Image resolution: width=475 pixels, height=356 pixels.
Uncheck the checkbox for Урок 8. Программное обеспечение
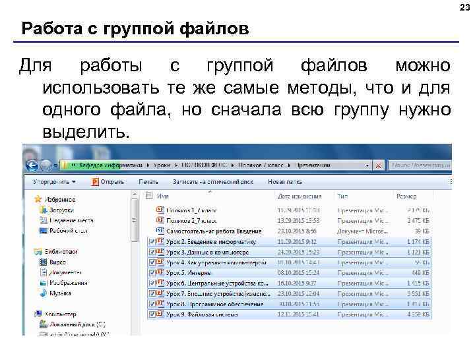click(152, 304)
